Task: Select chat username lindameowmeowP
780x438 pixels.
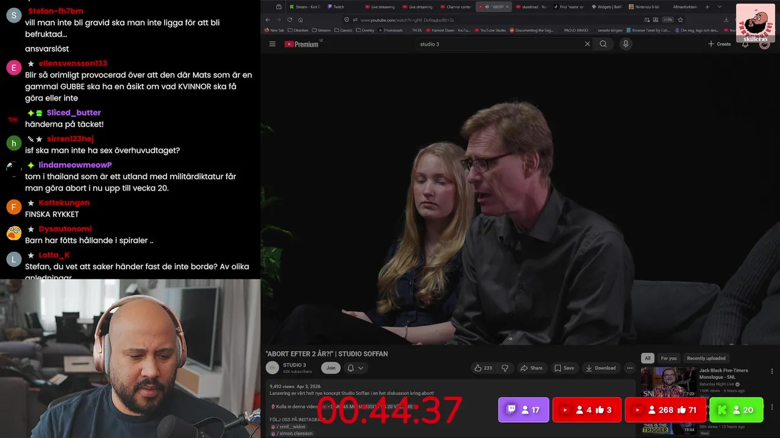Action: (75, 165)
